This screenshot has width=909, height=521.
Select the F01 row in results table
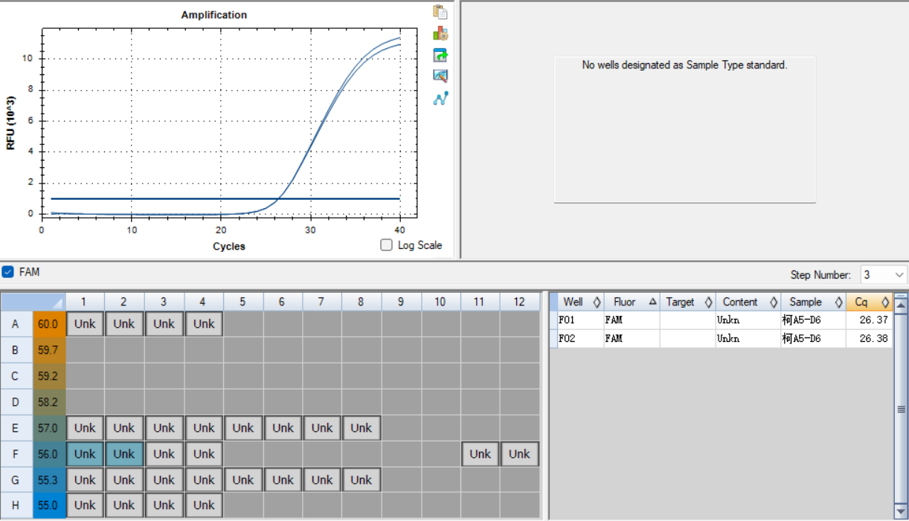click(x=721, y=320)
